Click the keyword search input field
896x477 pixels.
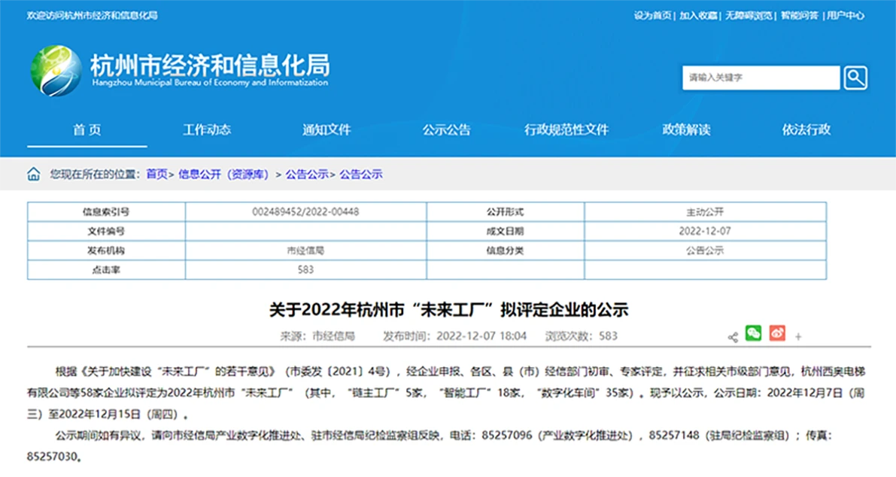click(x=760, y=77)
